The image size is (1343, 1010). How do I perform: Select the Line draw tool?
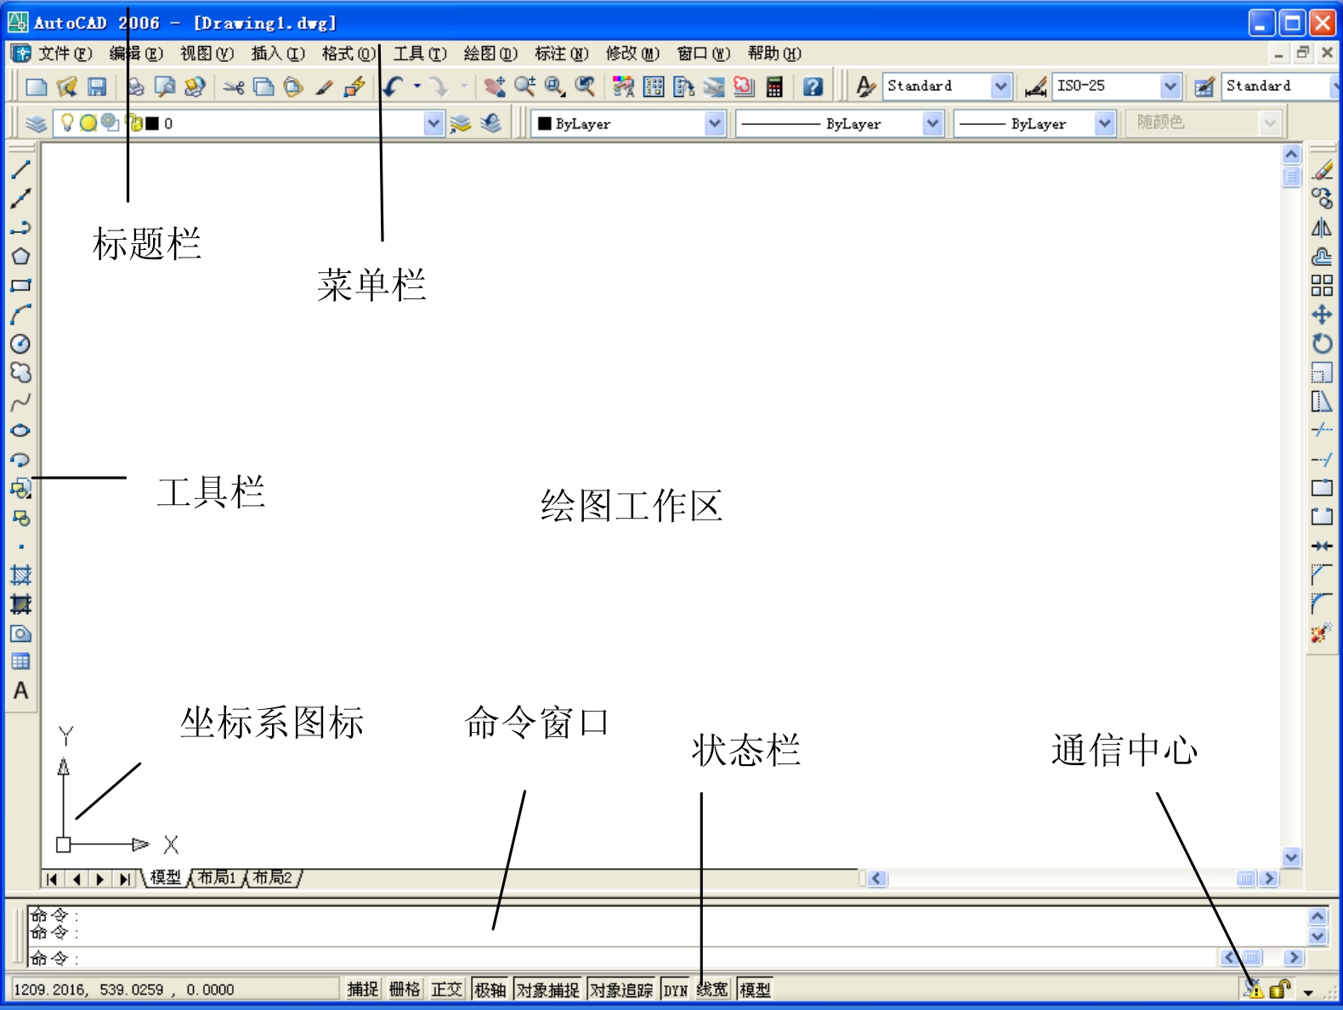(20, 170)
